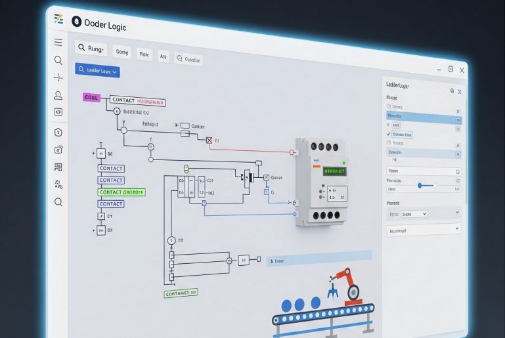The height and width of the screenshot is (338, 505).
Task: Click the icon at the right end of the blue highlighted panel row
Action: tap(458, 120)
